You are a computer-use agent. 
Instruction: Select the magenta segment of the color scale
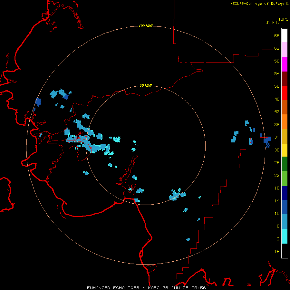(285, 64)
